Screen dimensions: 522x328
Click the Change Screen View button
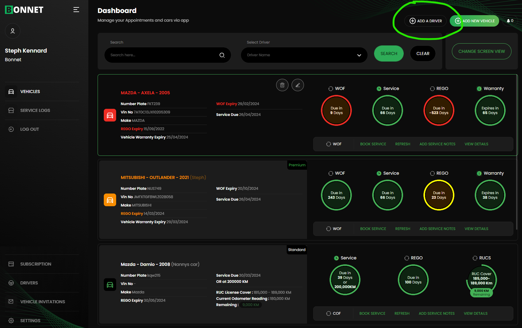[x=482, y=51]
